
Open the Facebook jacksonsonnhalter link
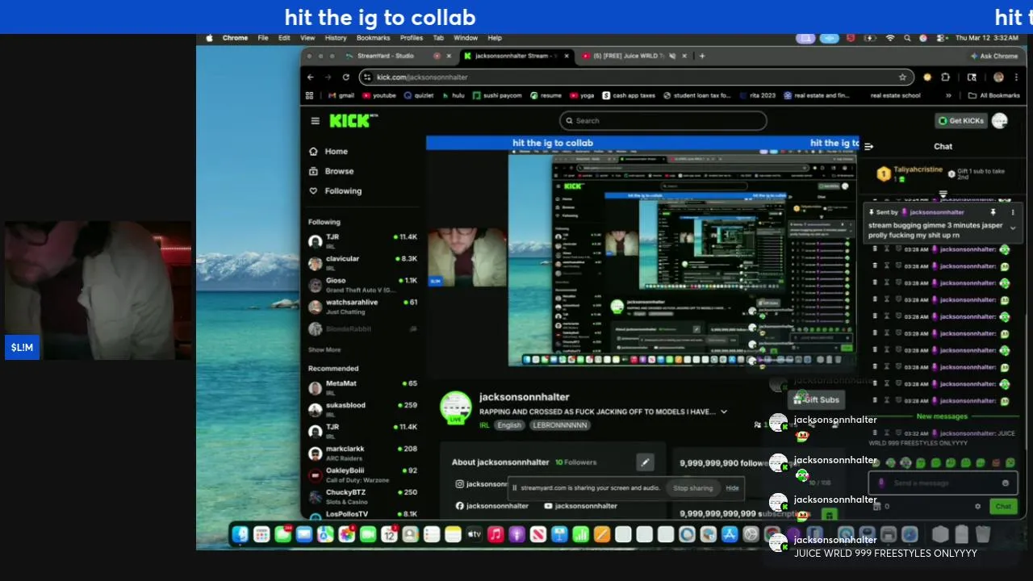[x=491, y=506]
